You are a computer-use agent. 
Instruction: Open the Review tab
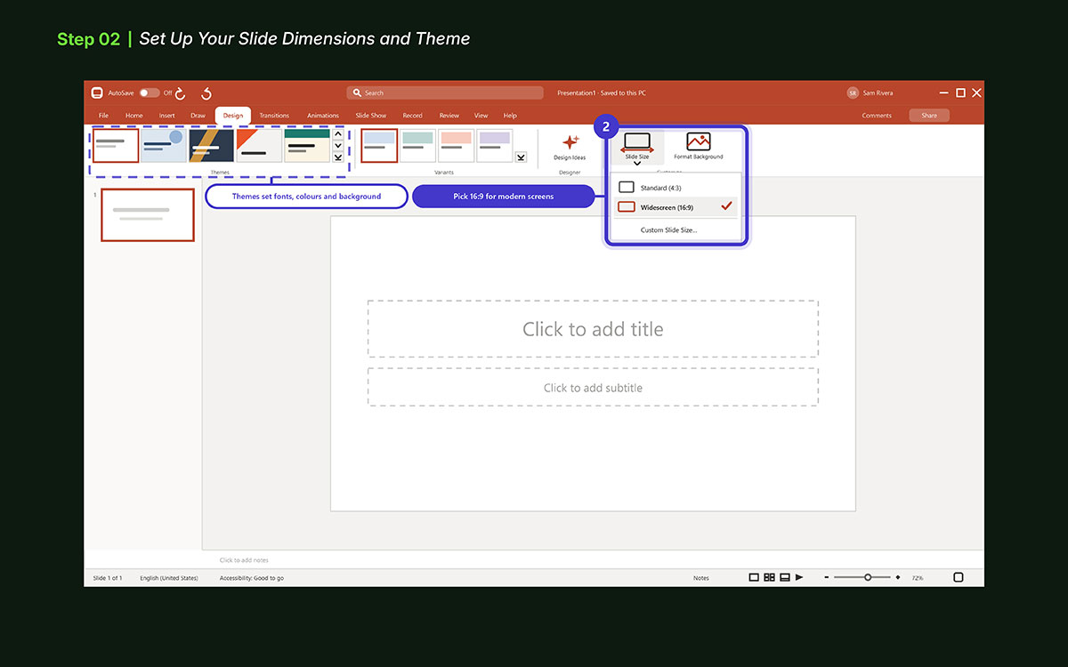449,116
